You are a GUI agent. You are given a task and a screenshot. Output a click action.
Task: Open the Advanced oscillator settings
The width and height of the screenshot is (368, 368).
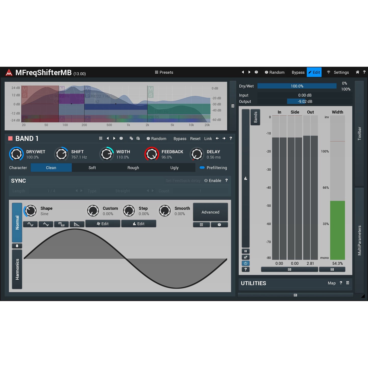point(210,212)
